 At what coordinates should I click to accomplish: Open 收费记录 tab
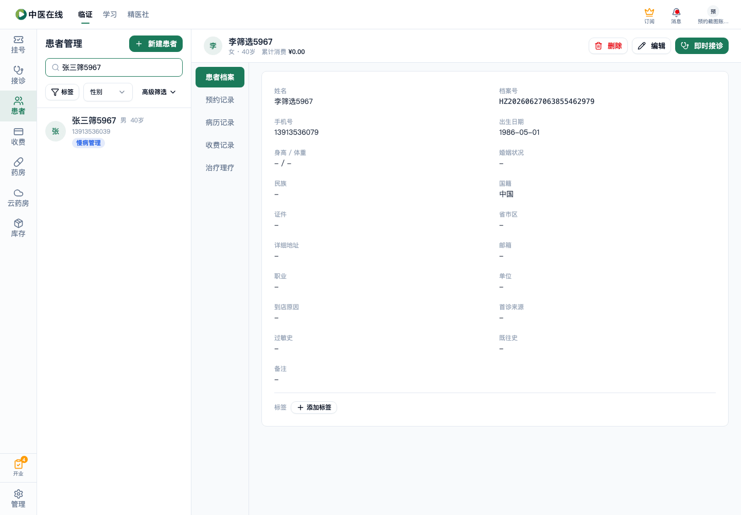click(x=220, y=145)
